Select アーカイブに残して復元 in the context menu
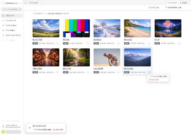Image resolution: width=191 pixels, height=135 pixels. pos(158,76)
